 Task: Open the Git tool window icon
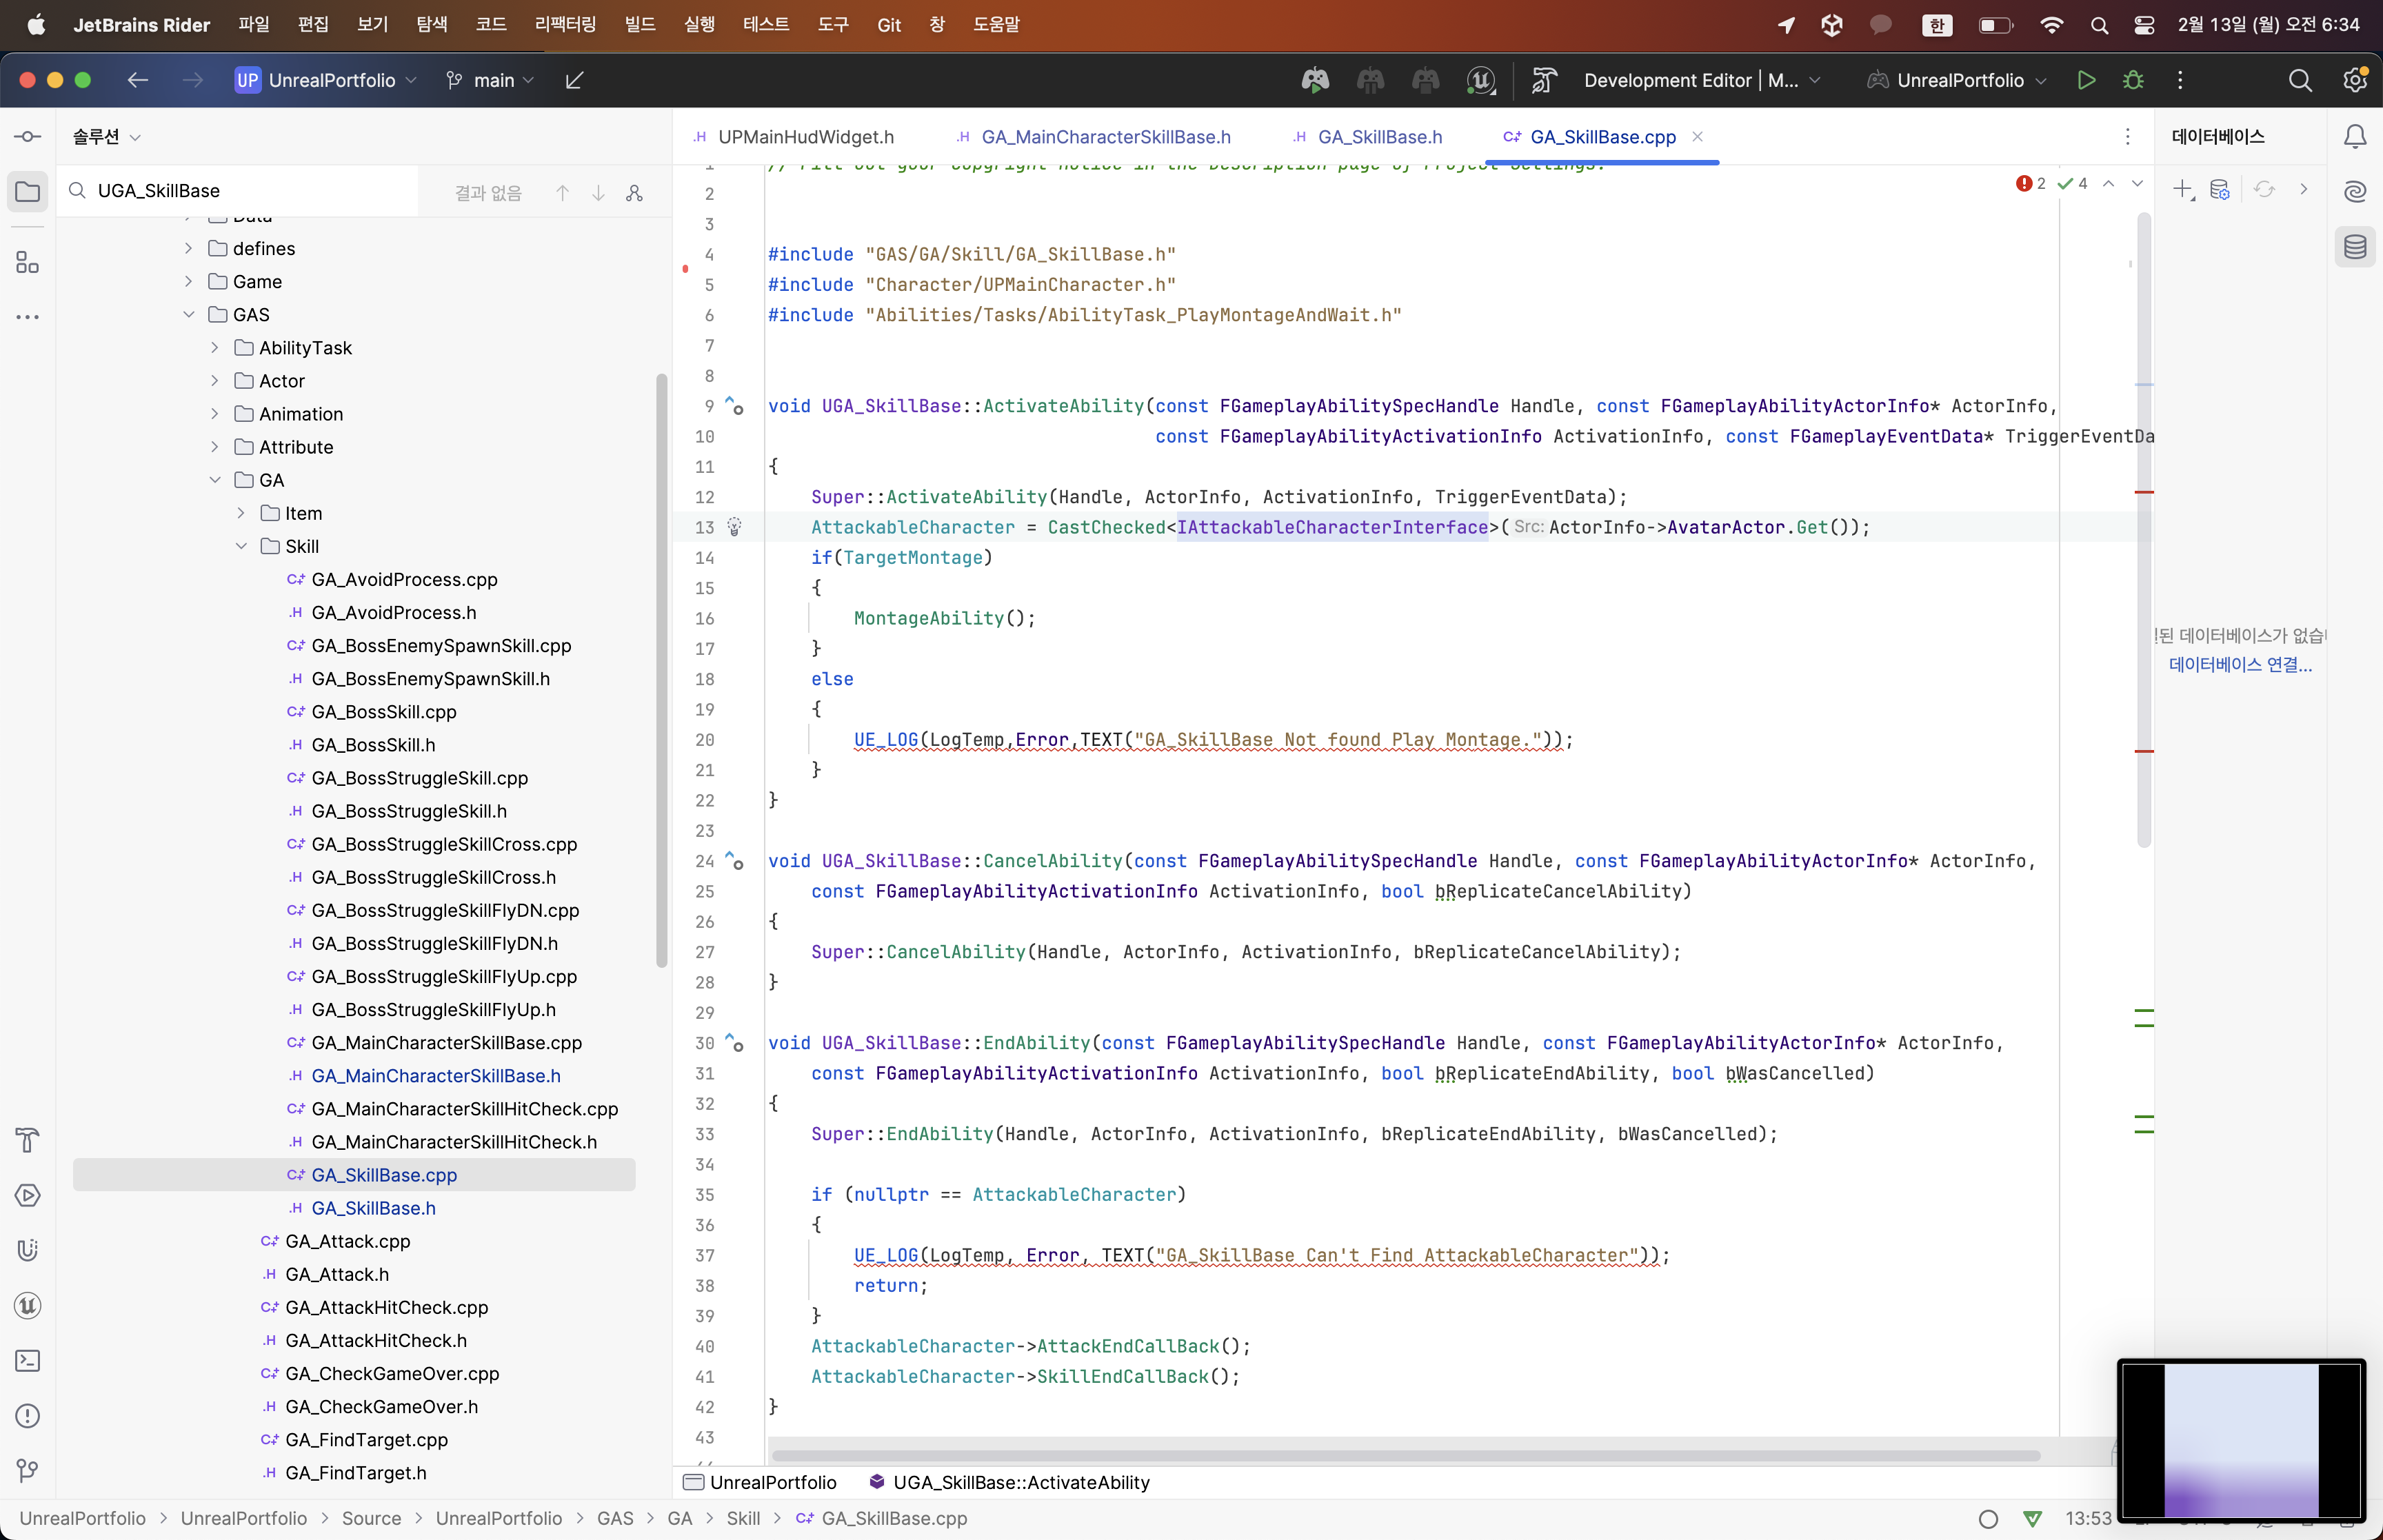coord(27,1470)
